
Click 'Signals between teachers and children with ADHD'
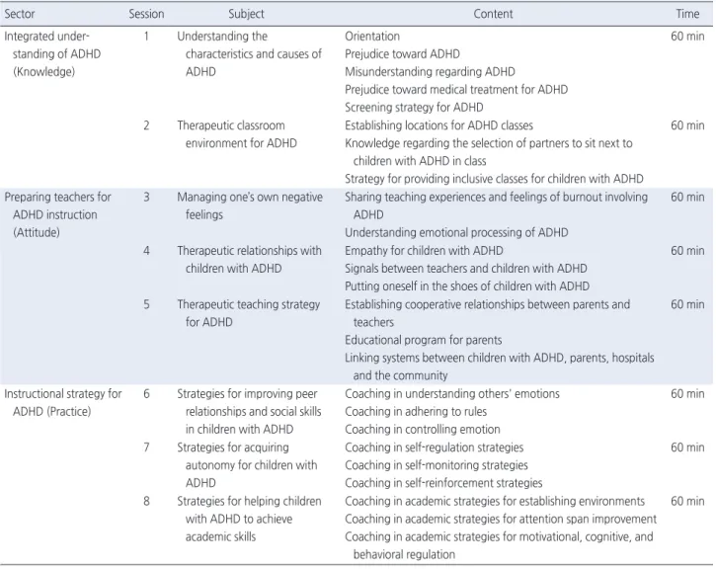pos(466,268)
